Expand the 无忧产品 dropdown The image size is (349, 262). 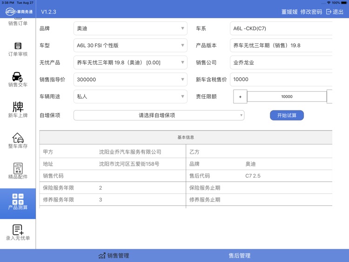click(x=130, y=62)
